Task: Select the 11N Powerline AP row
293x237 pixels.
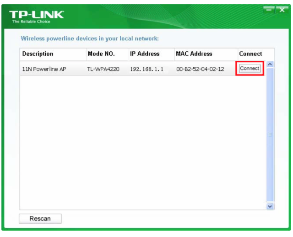Action: (44, 70)
